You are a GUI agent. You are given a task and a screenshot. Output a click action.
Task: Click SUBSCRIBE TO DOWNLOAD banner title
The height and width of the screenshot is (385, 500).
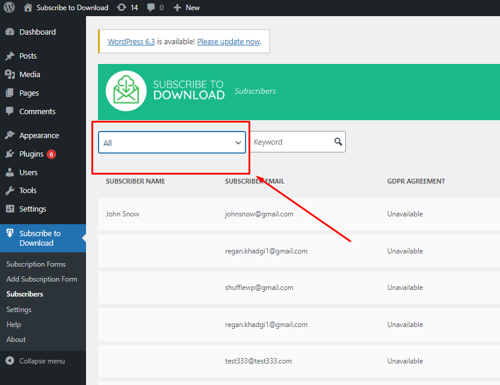(x=189, y=90)
